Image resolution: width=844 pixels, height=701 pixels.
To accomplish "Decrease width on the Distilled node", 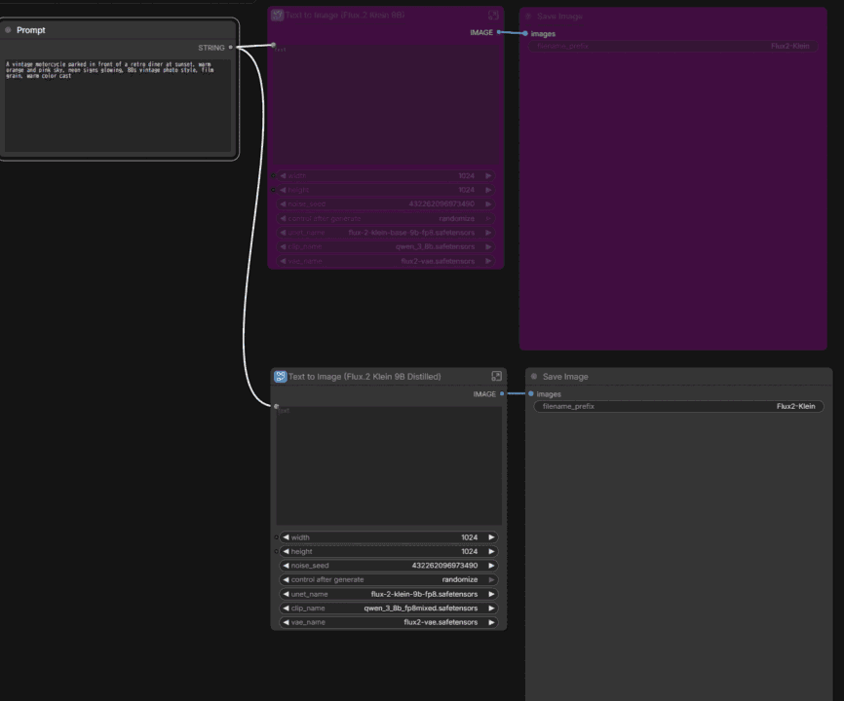I will pyautogui.click(x=286, y=537).
